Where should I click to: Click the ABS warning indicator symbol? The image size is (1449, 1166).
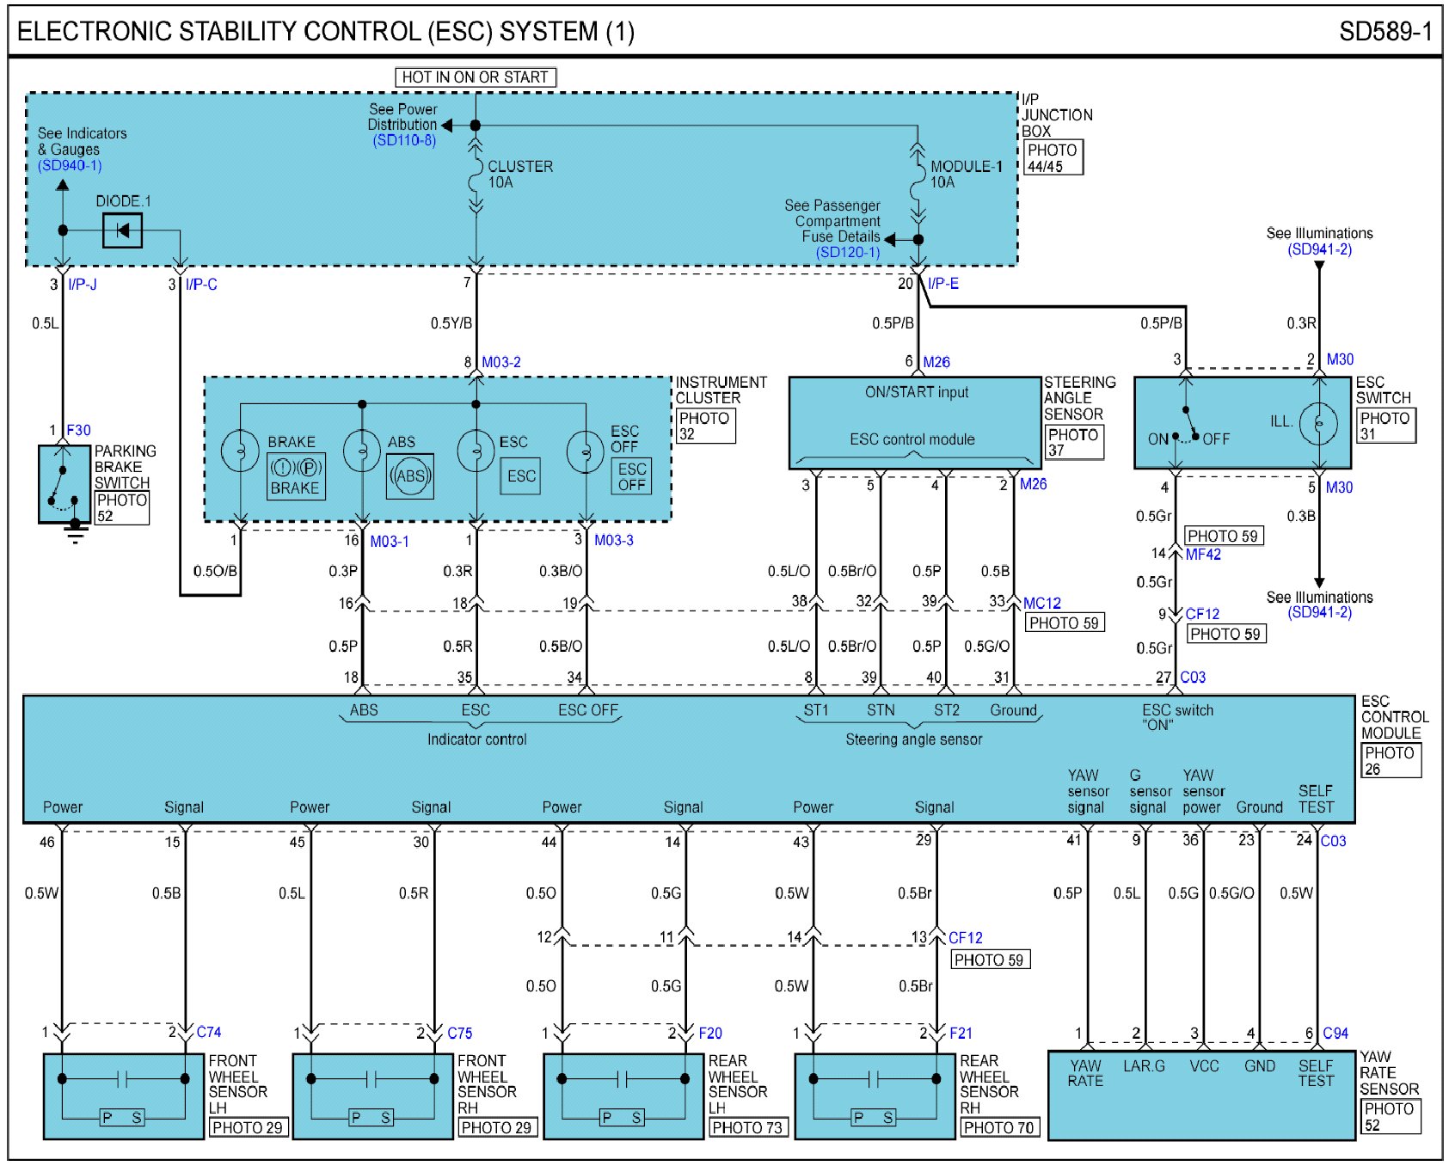[410, 476]
